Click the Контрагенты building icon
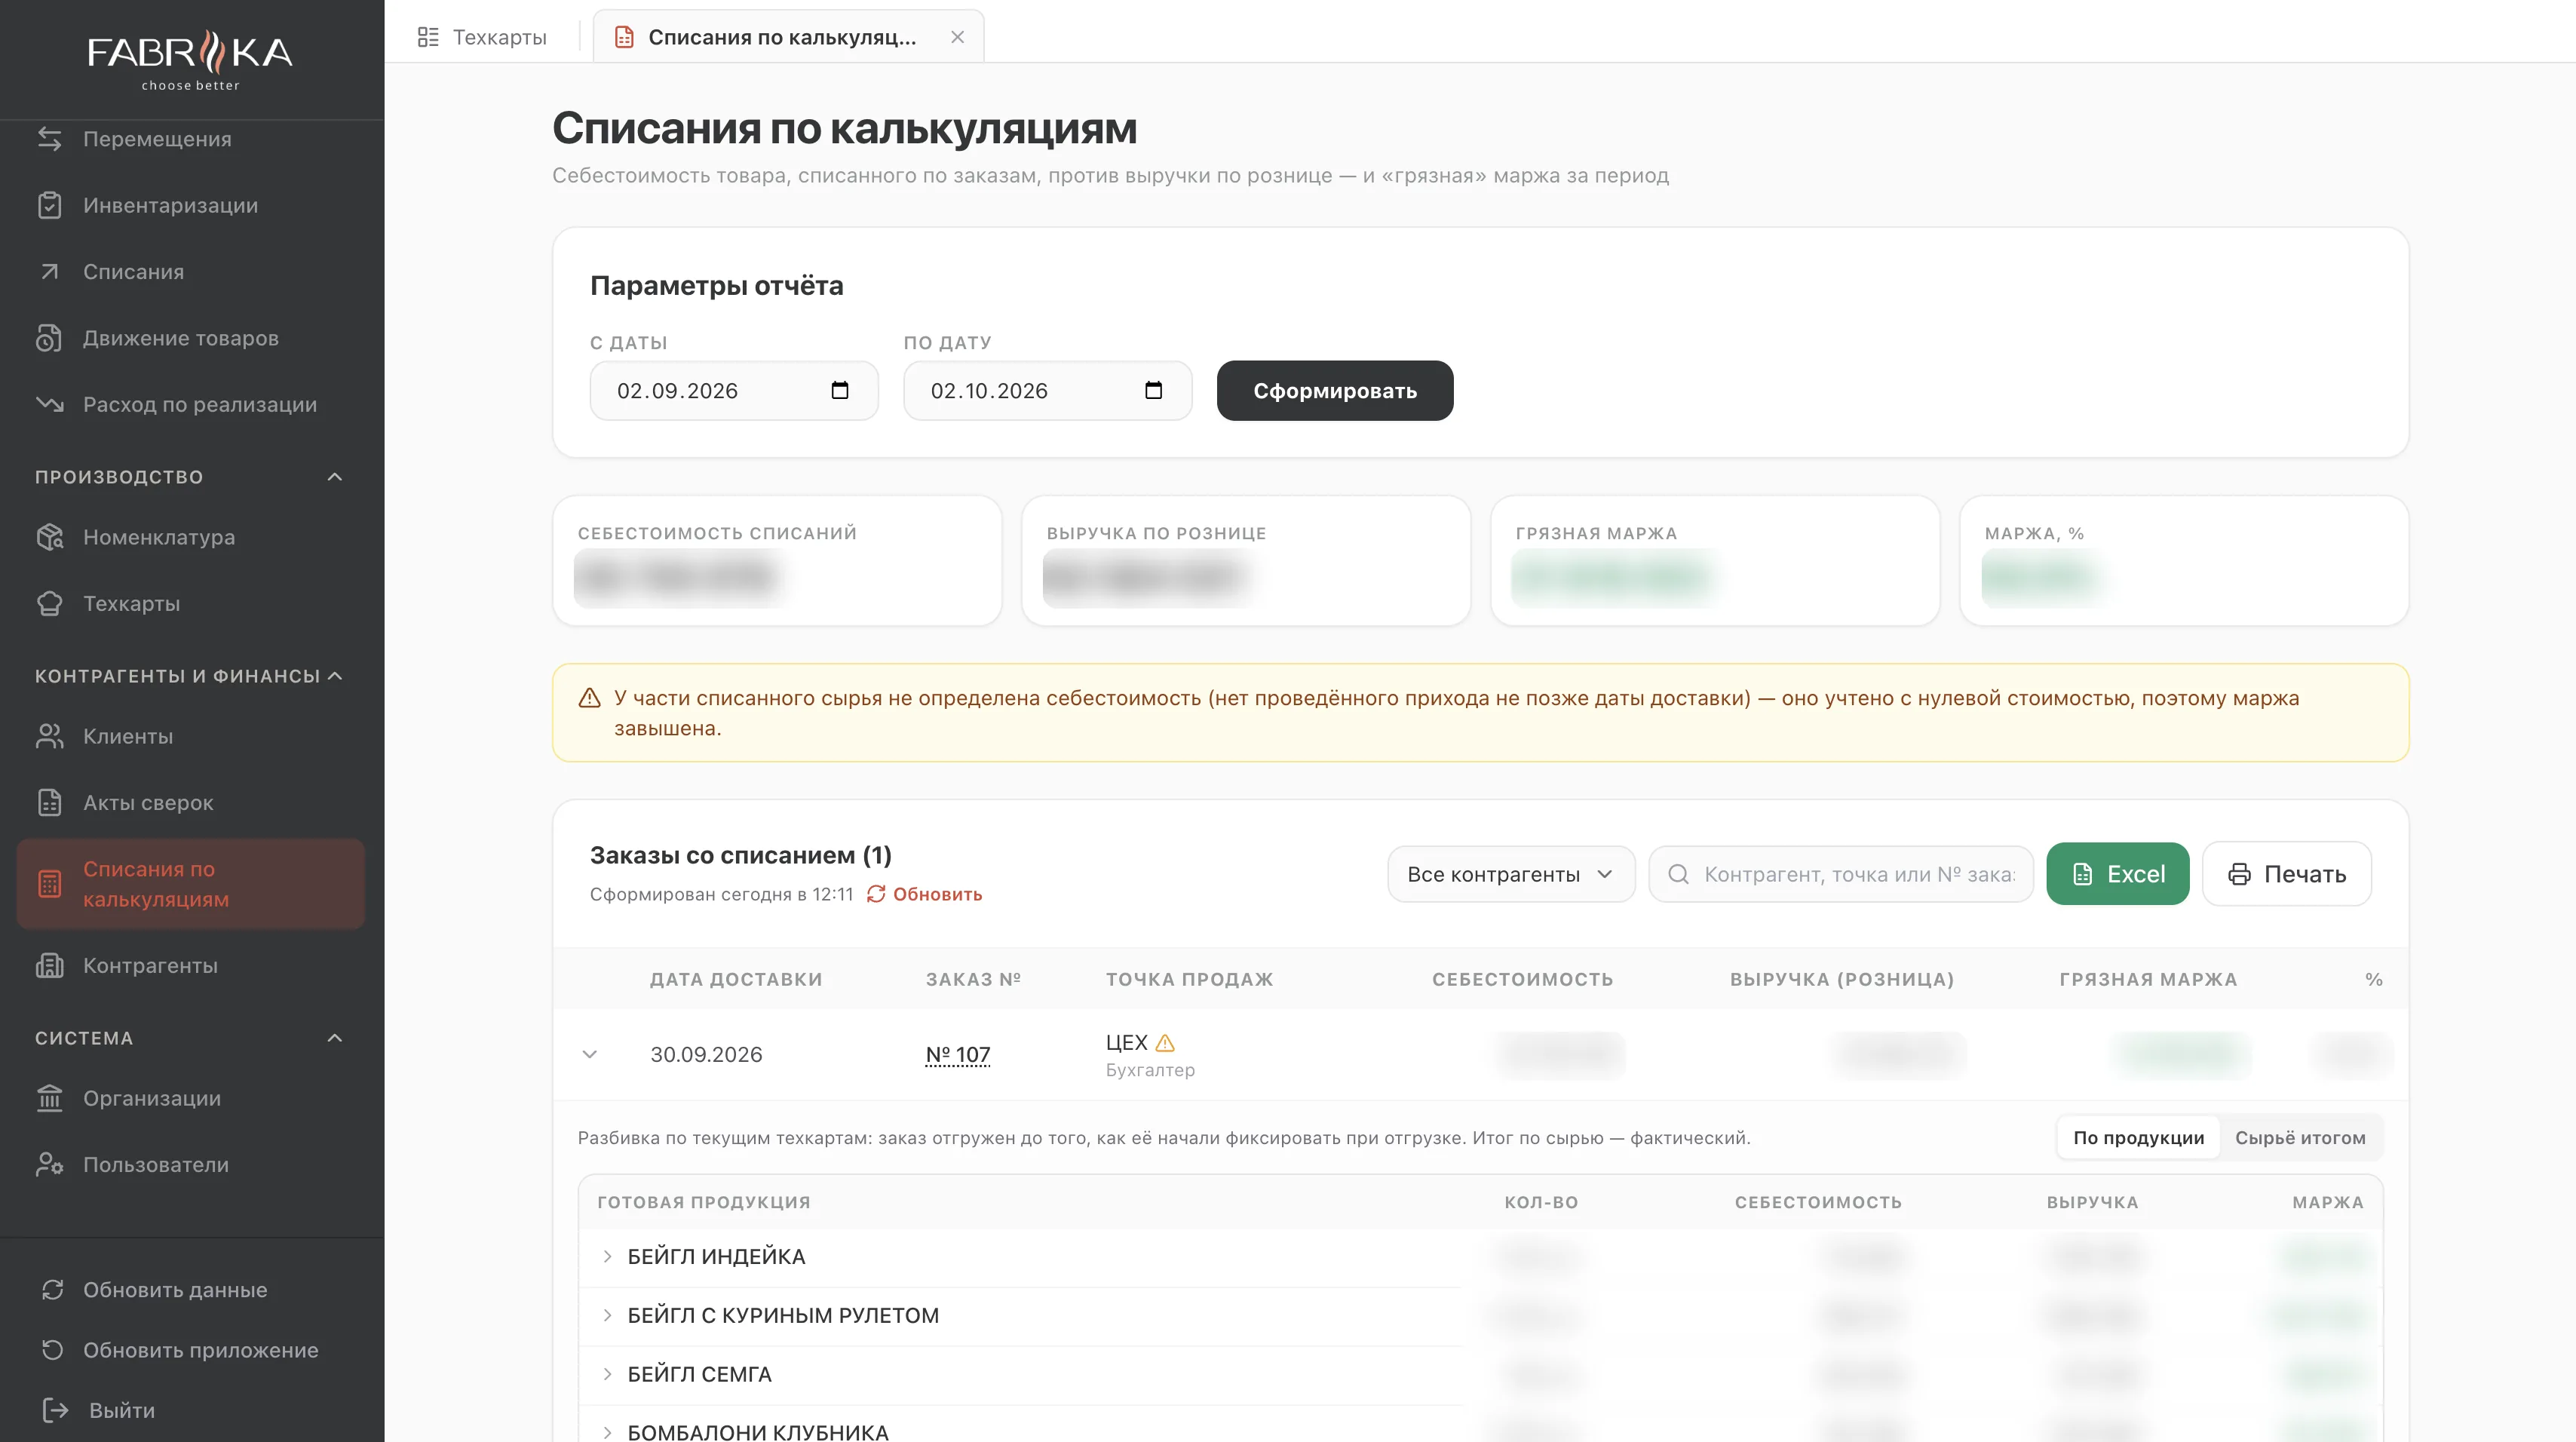The width and height of the screenshot is (2576, 1442). [x=50, y=965]
